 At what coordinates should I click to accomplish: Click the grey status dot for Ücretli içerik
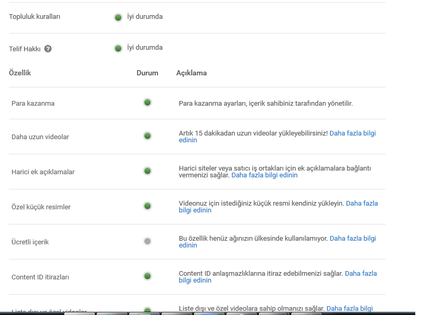(x=147, y=241)
